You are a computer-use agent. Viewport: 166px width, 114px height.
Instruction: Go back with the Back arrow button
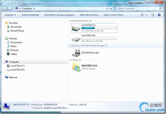coord(4,8)
